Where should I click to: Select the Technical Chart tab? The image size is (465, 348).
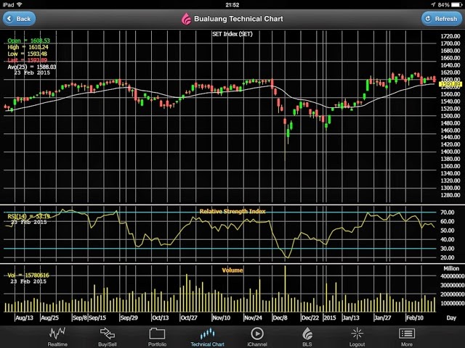coord(207,337)
